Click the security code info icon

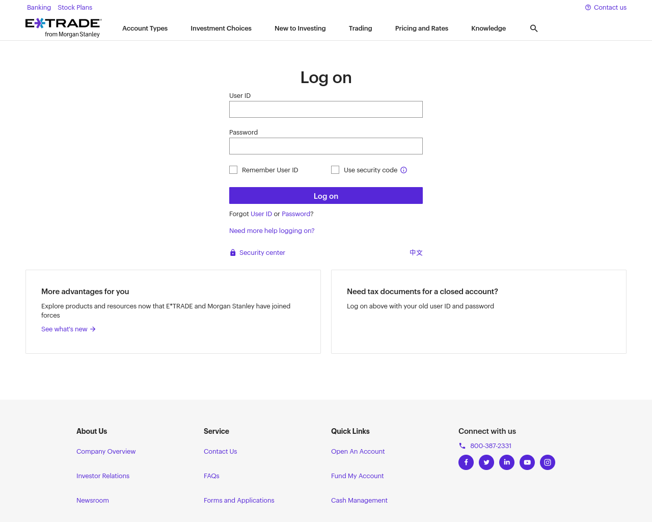pyautogui.click(x=403, y=170)
